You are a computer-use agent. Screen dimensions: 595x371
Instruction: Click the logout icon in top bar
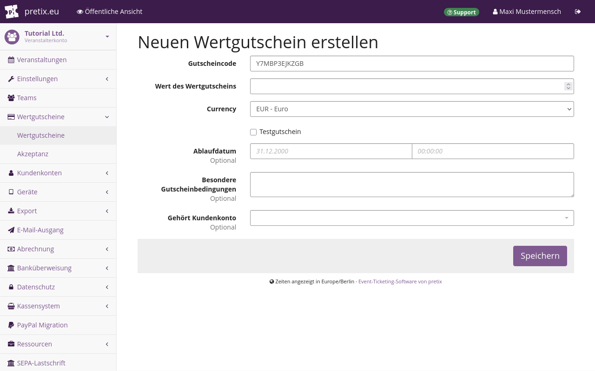578,12
